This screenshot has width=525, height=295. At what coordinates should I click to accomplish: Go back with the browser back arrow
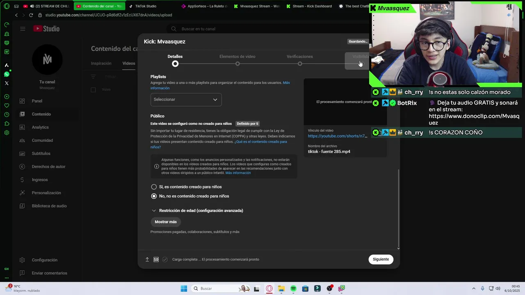[16, 15]
